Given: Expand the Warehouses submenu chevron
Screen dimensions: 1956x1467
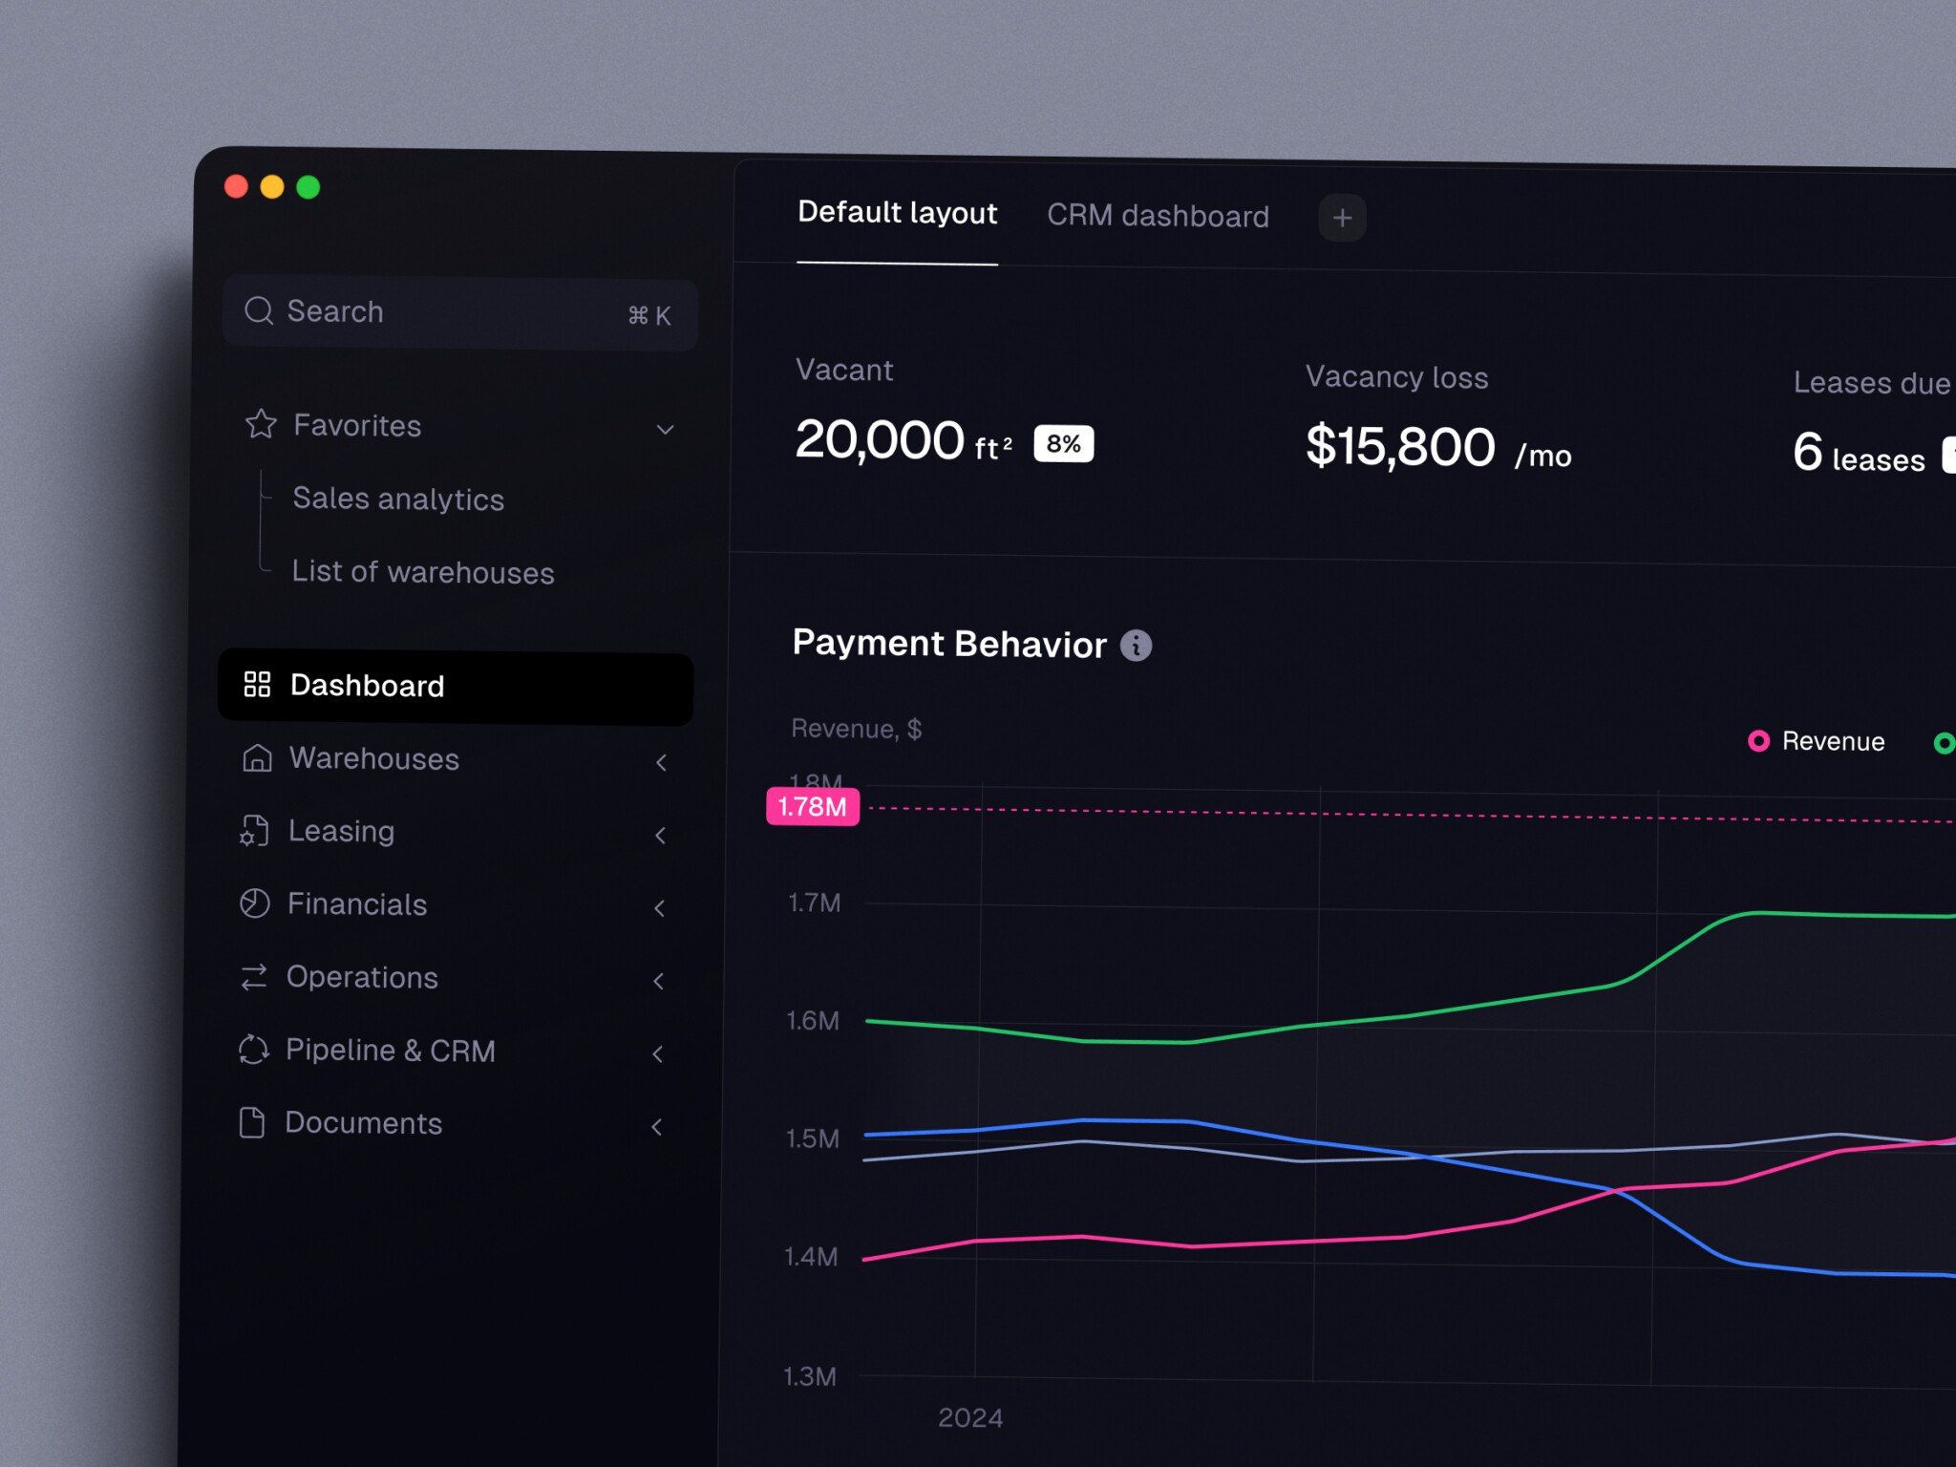Looking at the screenshot, I should click(661, 762).
